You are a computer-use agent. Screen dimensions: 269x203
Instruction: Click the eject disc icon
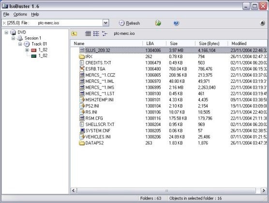click(x=262, y=23)
